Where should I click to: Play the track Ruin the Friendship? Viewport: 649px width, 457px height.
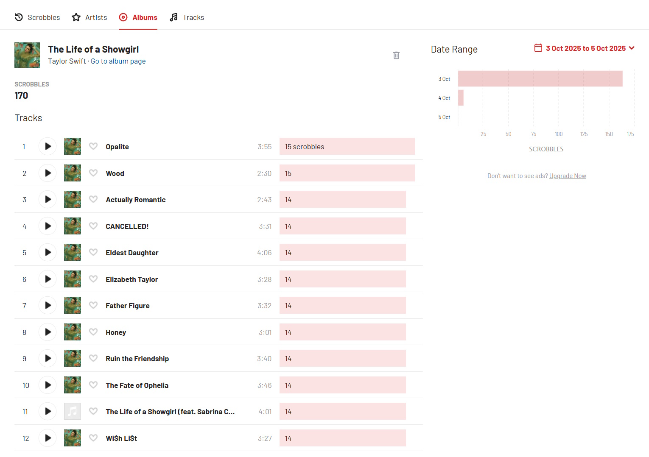click(x=48, y=359)
